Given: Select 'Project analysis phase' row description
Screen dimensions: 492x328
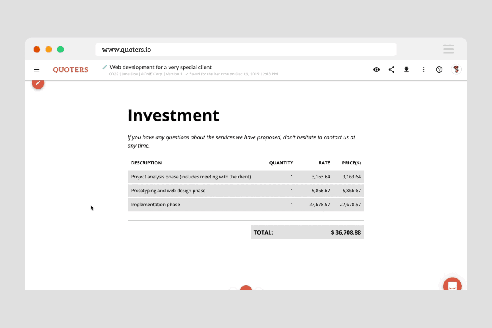Looking at the screenshot, I should tap(191, 177).
